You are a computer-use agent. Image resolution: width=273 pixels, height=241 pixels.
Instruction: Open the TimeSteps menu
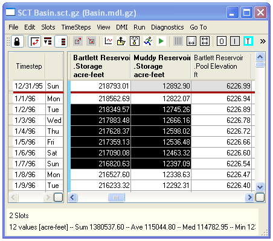[x=76, y=27]
